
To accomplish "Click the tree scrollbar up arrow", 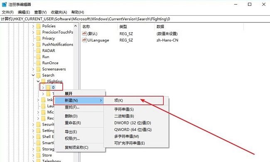I will [76, 26].
